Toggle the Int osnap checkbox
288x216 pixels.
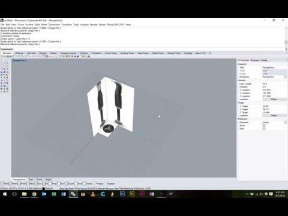44,184
